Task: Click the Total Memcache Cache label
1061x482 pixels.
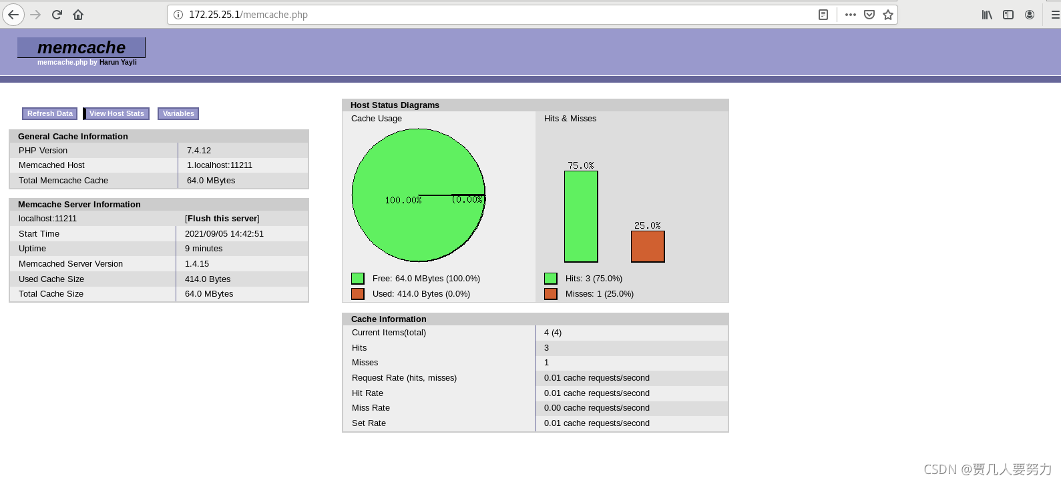Action: click(63, 181)
